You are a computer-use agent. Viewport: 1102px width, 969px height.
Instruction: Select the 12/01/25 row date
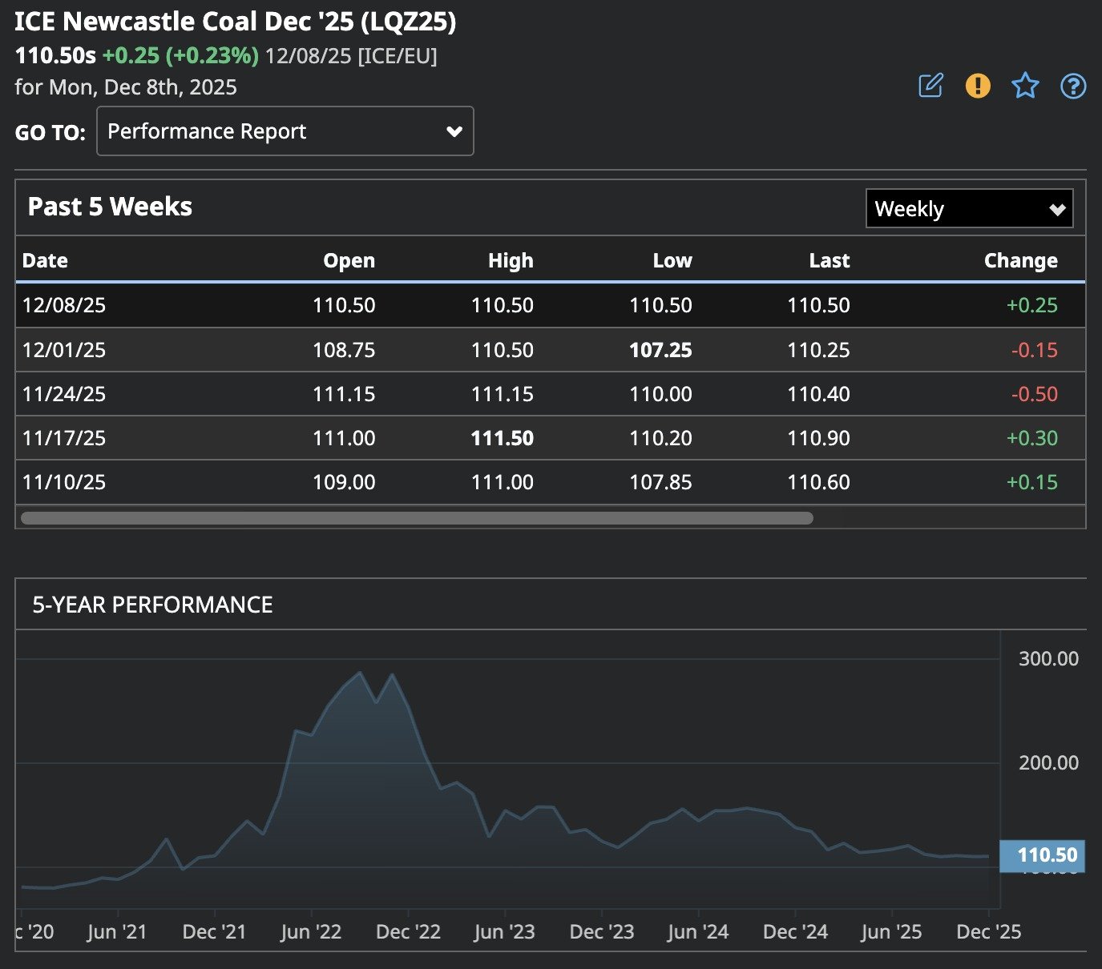pyautogui.click(x=64, y=350)
